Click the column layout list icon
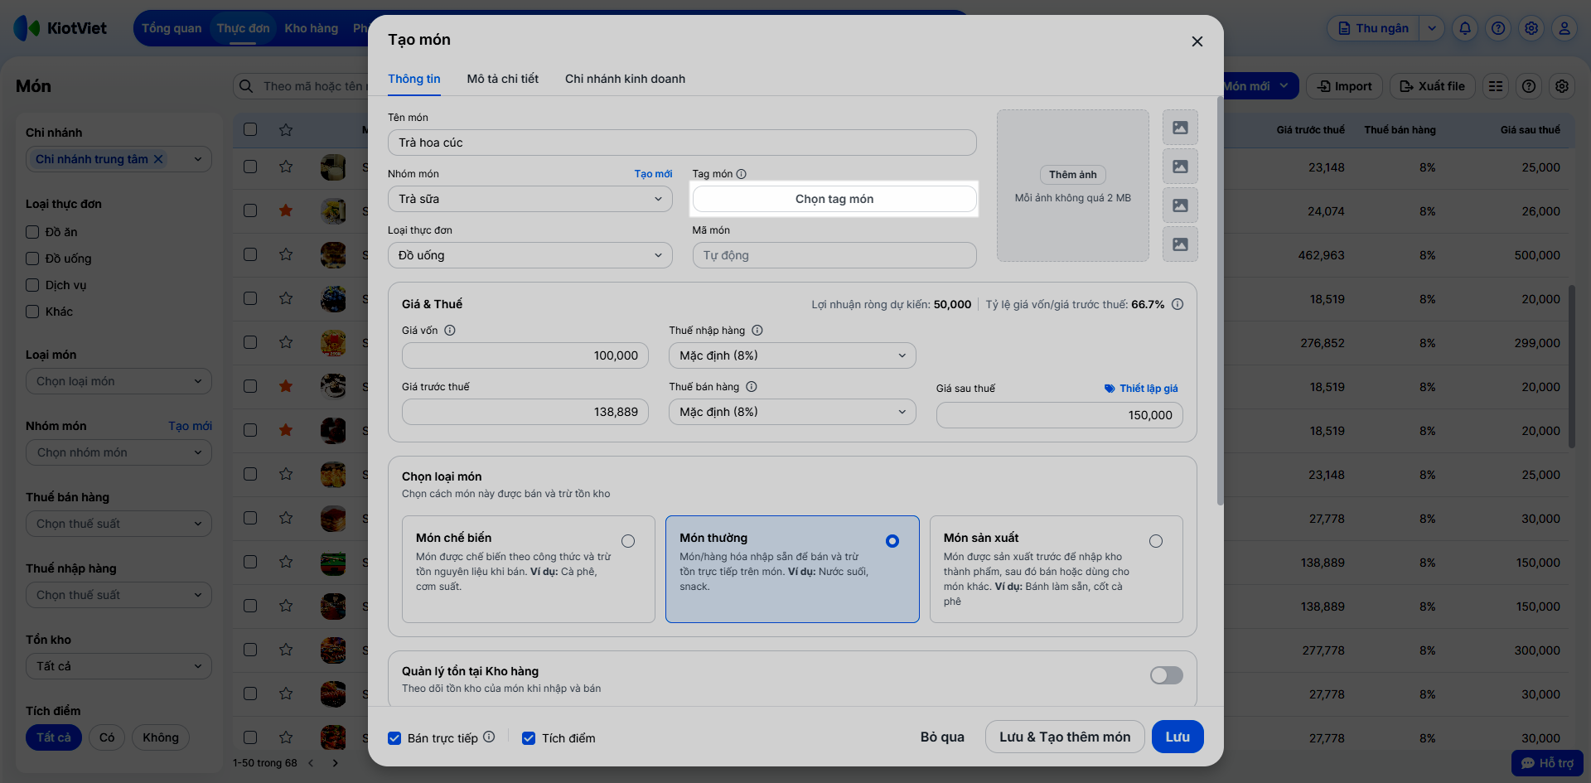1591x783 pixels. pos(1496,86)
